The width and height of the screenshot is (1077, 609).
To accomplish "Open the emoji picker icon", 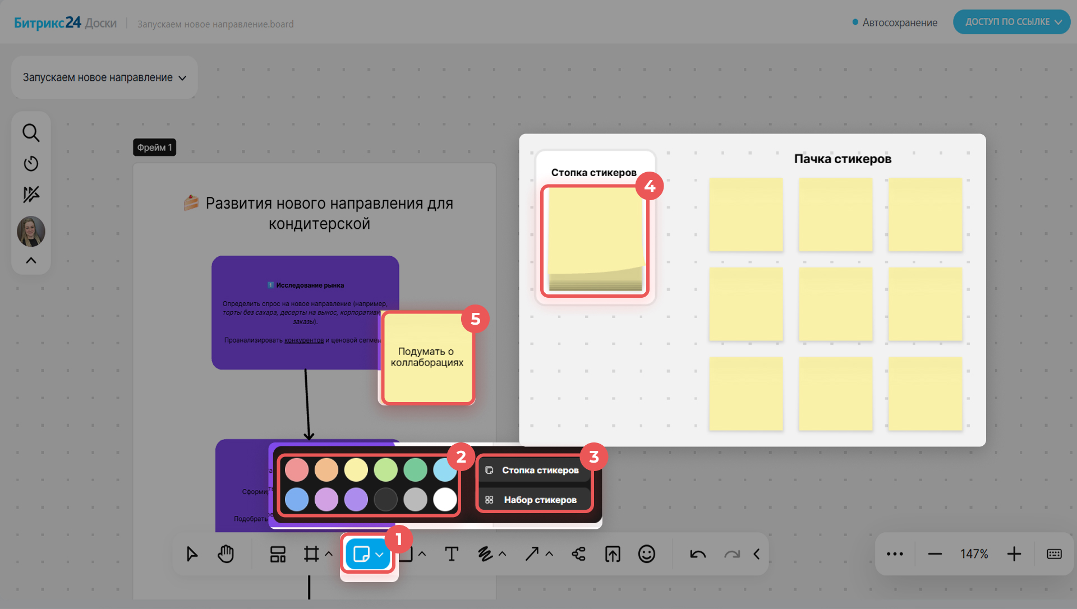I will [646, 554].
